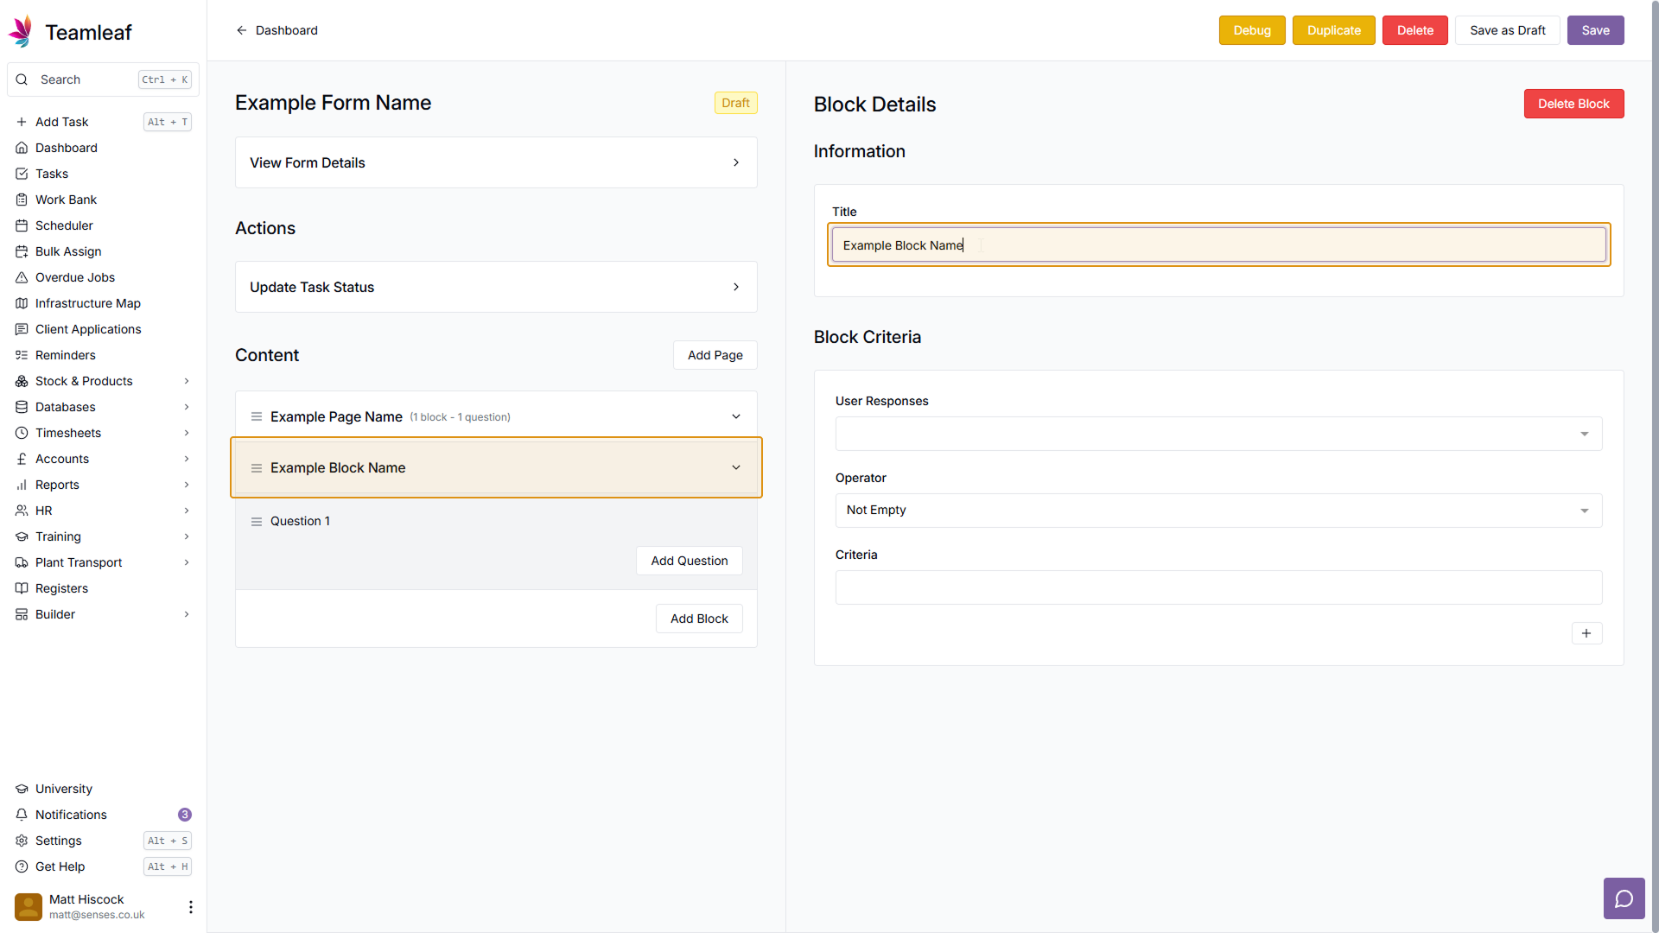Open Client Applications in sidebar
The width and height of the screenshot is (1659, 933).
[x=88, y=329]
